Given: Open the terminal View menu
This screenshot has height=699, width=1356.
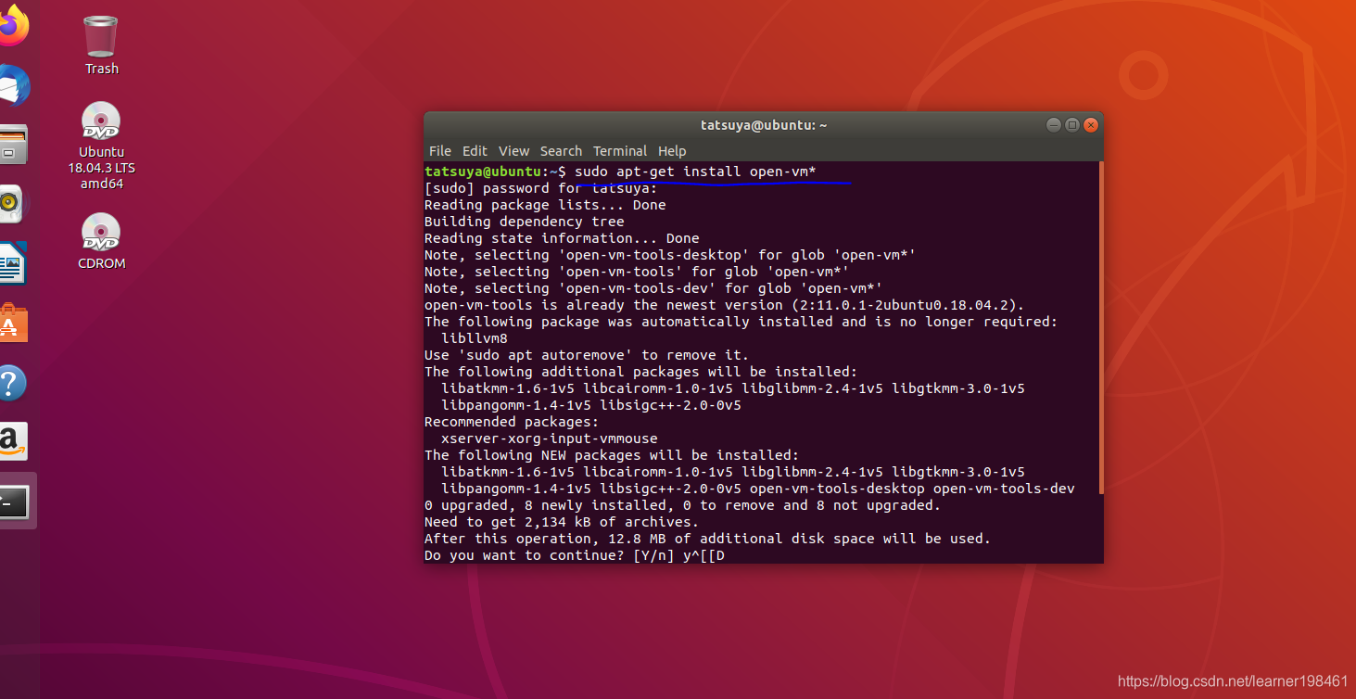Looking at the screenshot, I should (x=513, y=151).
